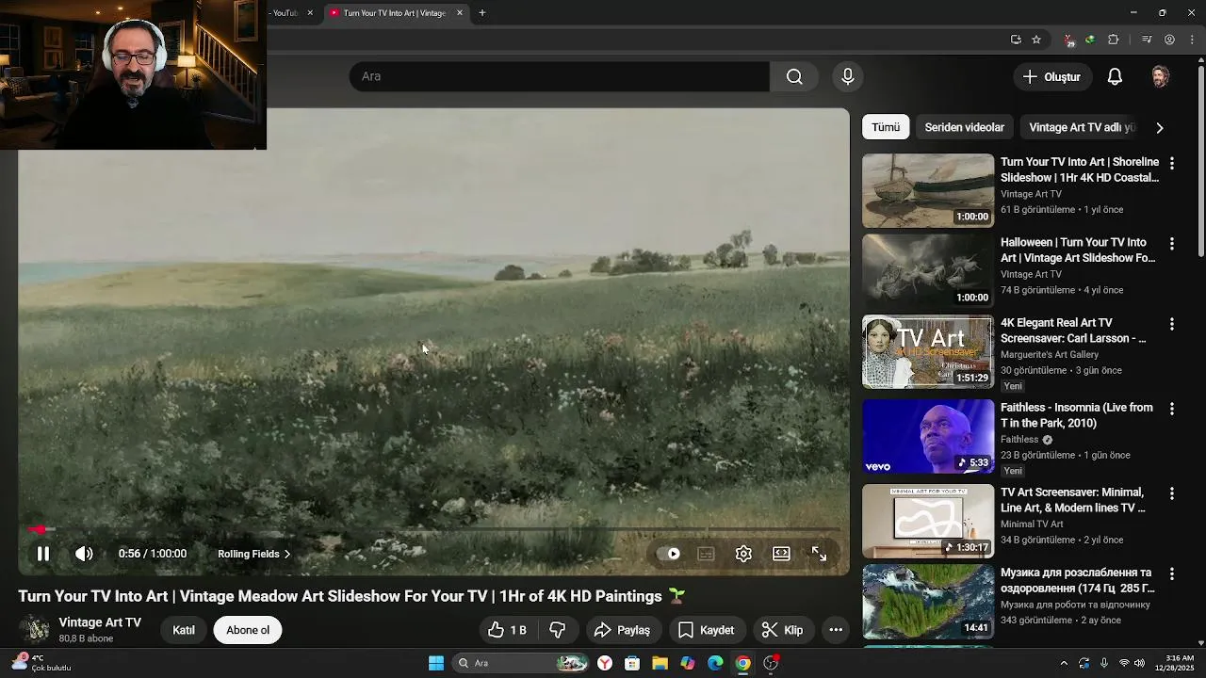This screenshot has width=1206, height=678.
Task: Open the YouTube account avatar menu
Action: click(x=1161, y=77)
